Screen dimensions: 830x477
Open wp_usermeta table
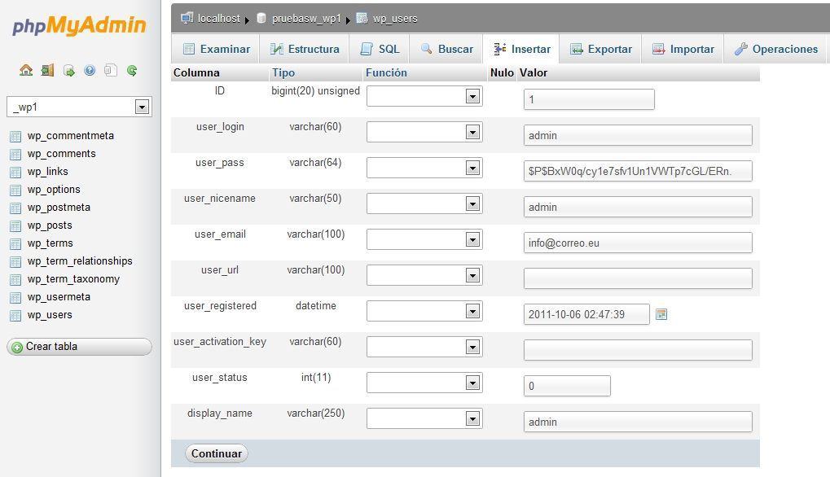tap(59, 297)
